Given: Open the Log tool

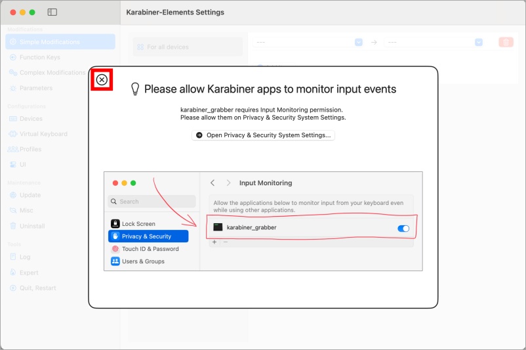Looking at the screenshot, I should (x=25, y=257).
